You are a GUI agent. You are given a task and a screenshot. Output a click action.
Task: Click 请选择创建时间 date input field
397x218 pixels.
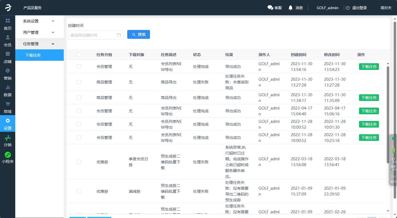click(x=95, y=35)
